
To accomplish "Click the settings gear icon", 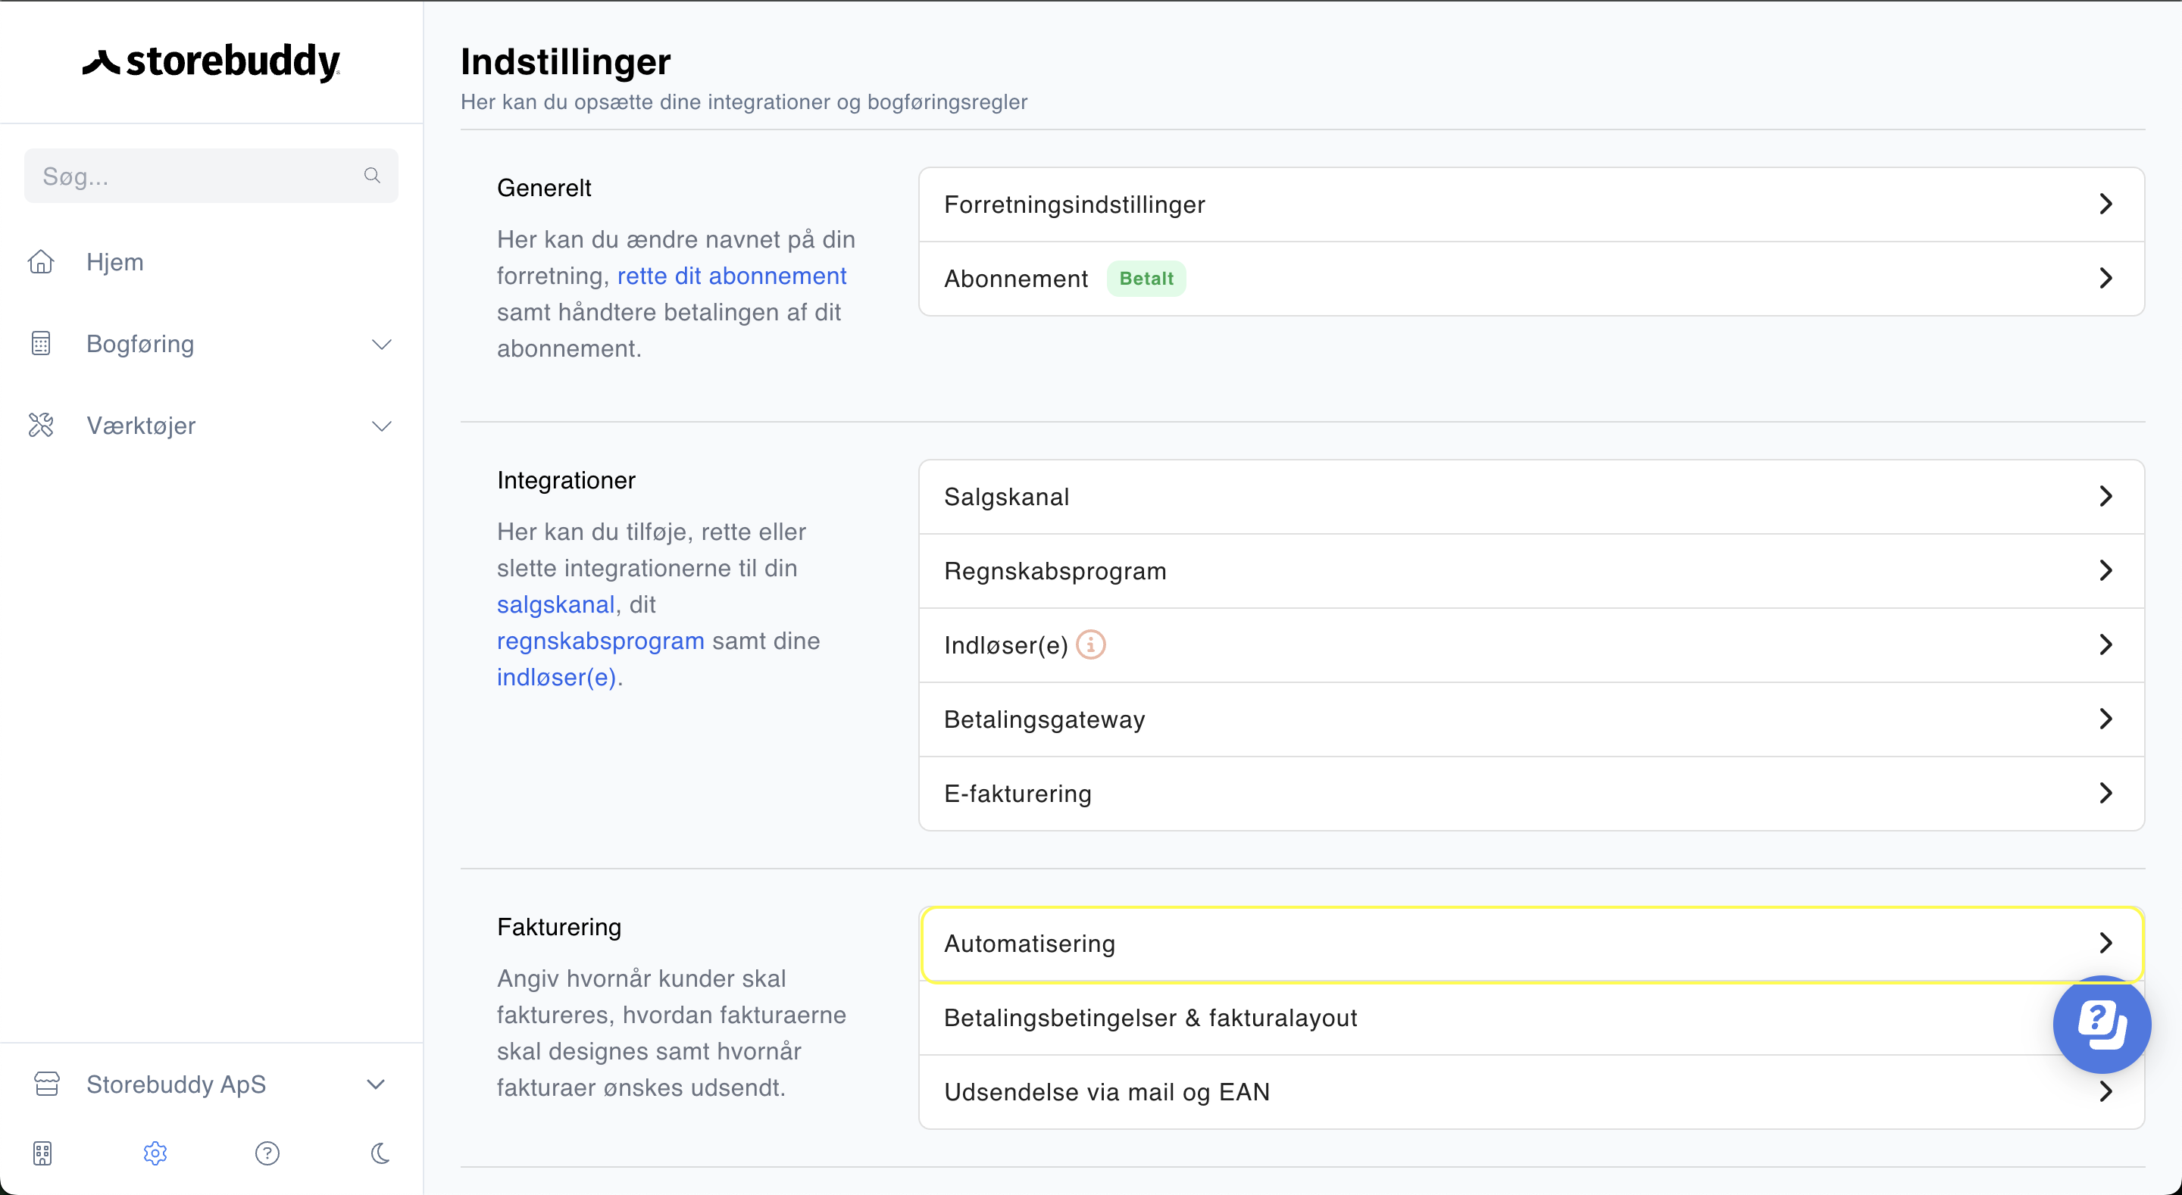I will point(155,1153).
